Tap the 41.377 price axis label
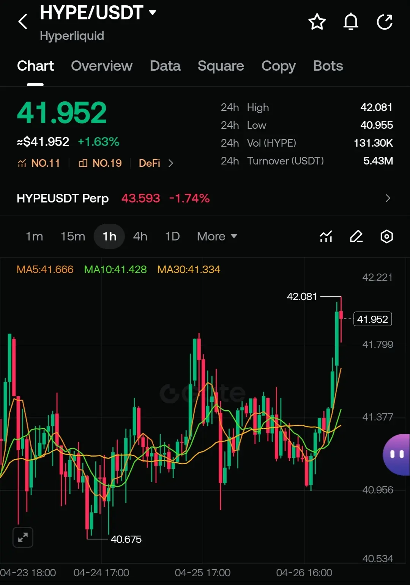Viewport: 410px width, 585px height. click(378, 417)
